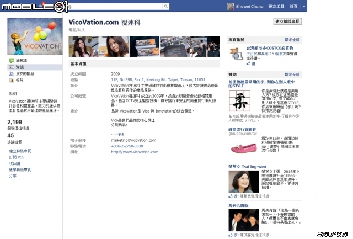Open first photo of woman in strip
Viewport: 353px width, 239px height.
[83, 46]
